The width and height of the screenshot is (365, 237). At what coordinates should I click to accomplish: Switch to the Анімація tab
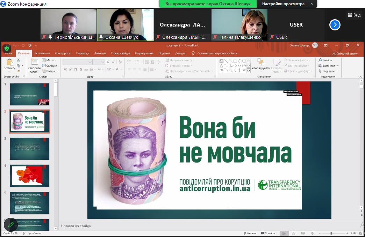(100, 53)
